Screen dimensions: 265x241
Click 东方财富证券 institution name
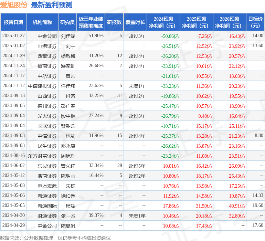click(42, 156)
